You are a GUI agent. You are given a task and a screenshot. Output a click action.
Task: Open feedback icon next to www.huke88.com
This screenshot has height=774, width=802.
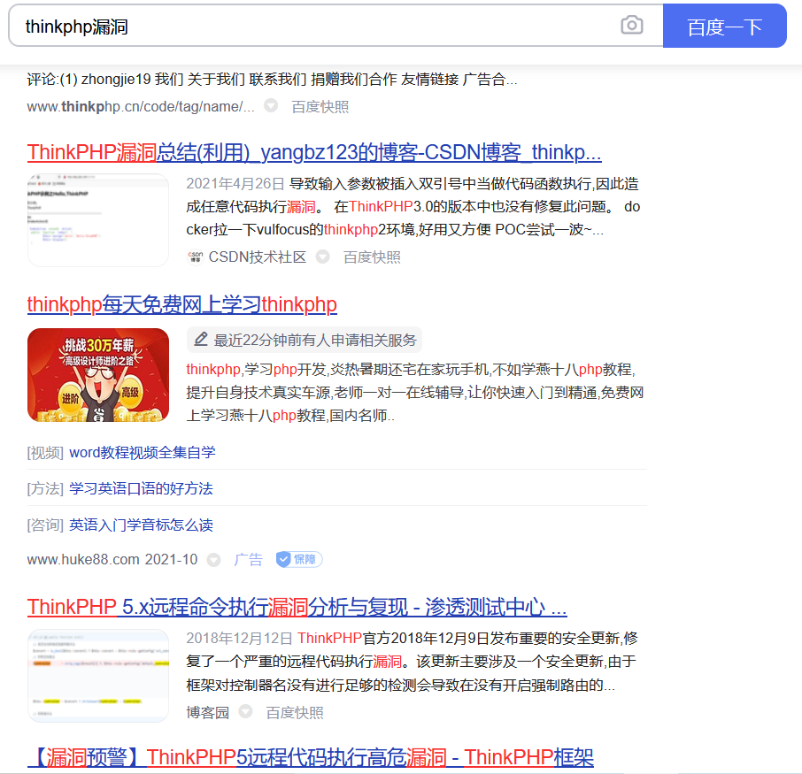(213, 559)
